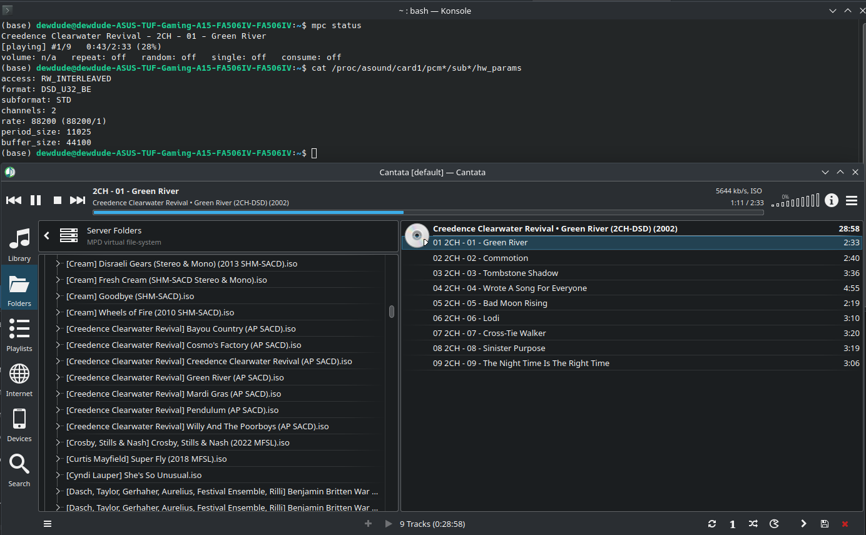
Task: Select track 05 Bad Moon Rising
Action: [632, 303]
